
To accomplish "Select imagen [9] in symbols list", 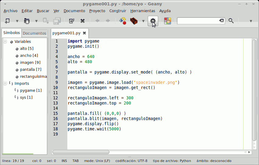I will click(x=30, y=63).
